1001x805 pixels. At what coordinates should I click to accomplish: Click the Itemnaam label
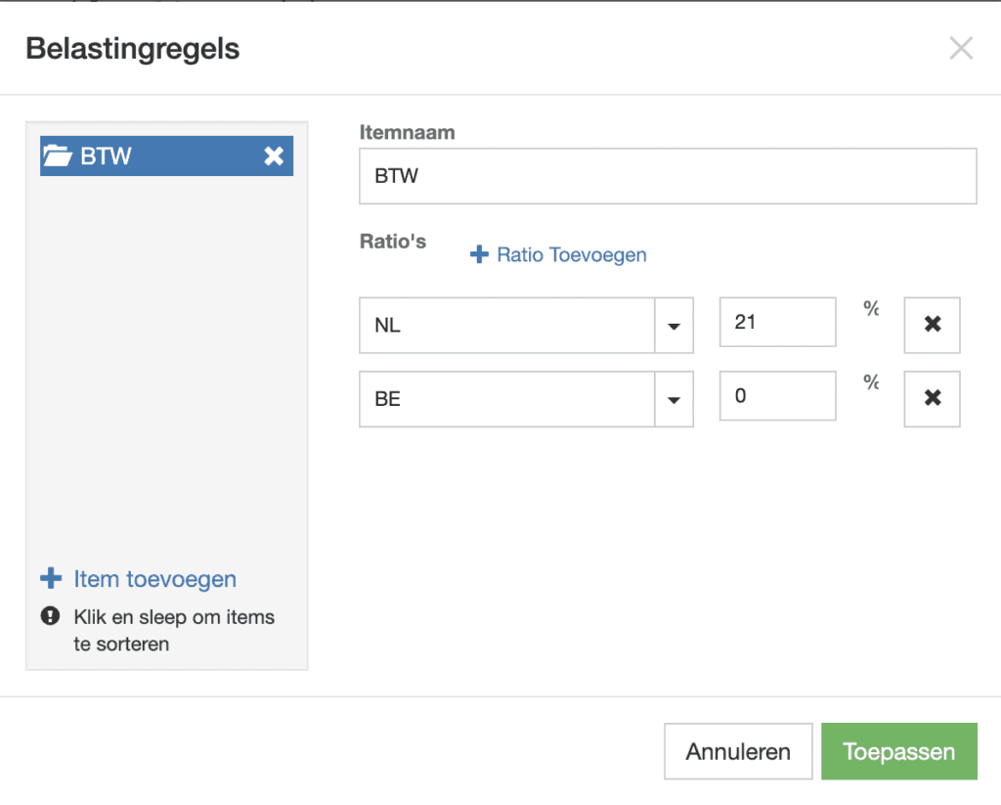click(x=408, y=132)
